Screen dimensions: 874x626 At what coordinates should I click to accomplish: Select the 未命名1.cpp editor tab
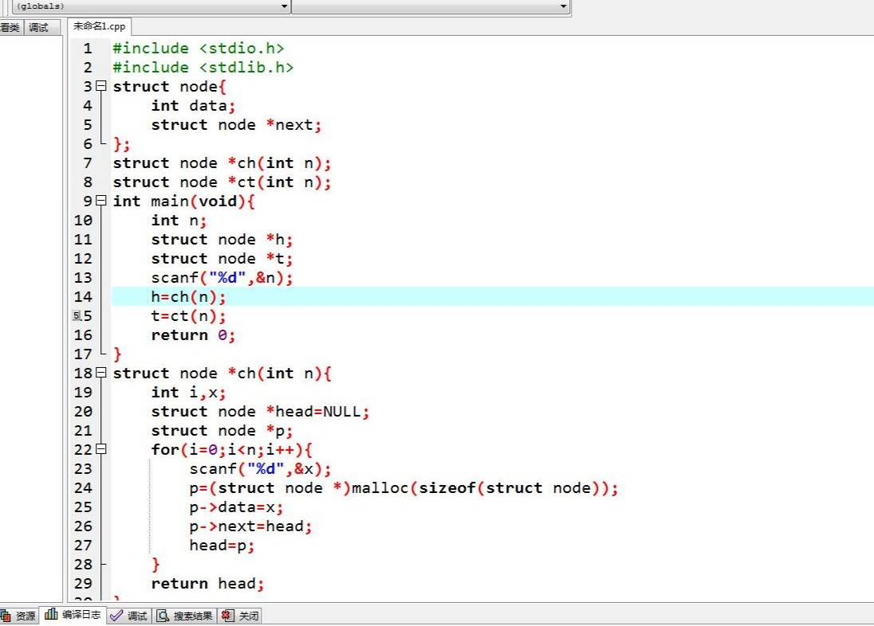(x=98, y=25)
